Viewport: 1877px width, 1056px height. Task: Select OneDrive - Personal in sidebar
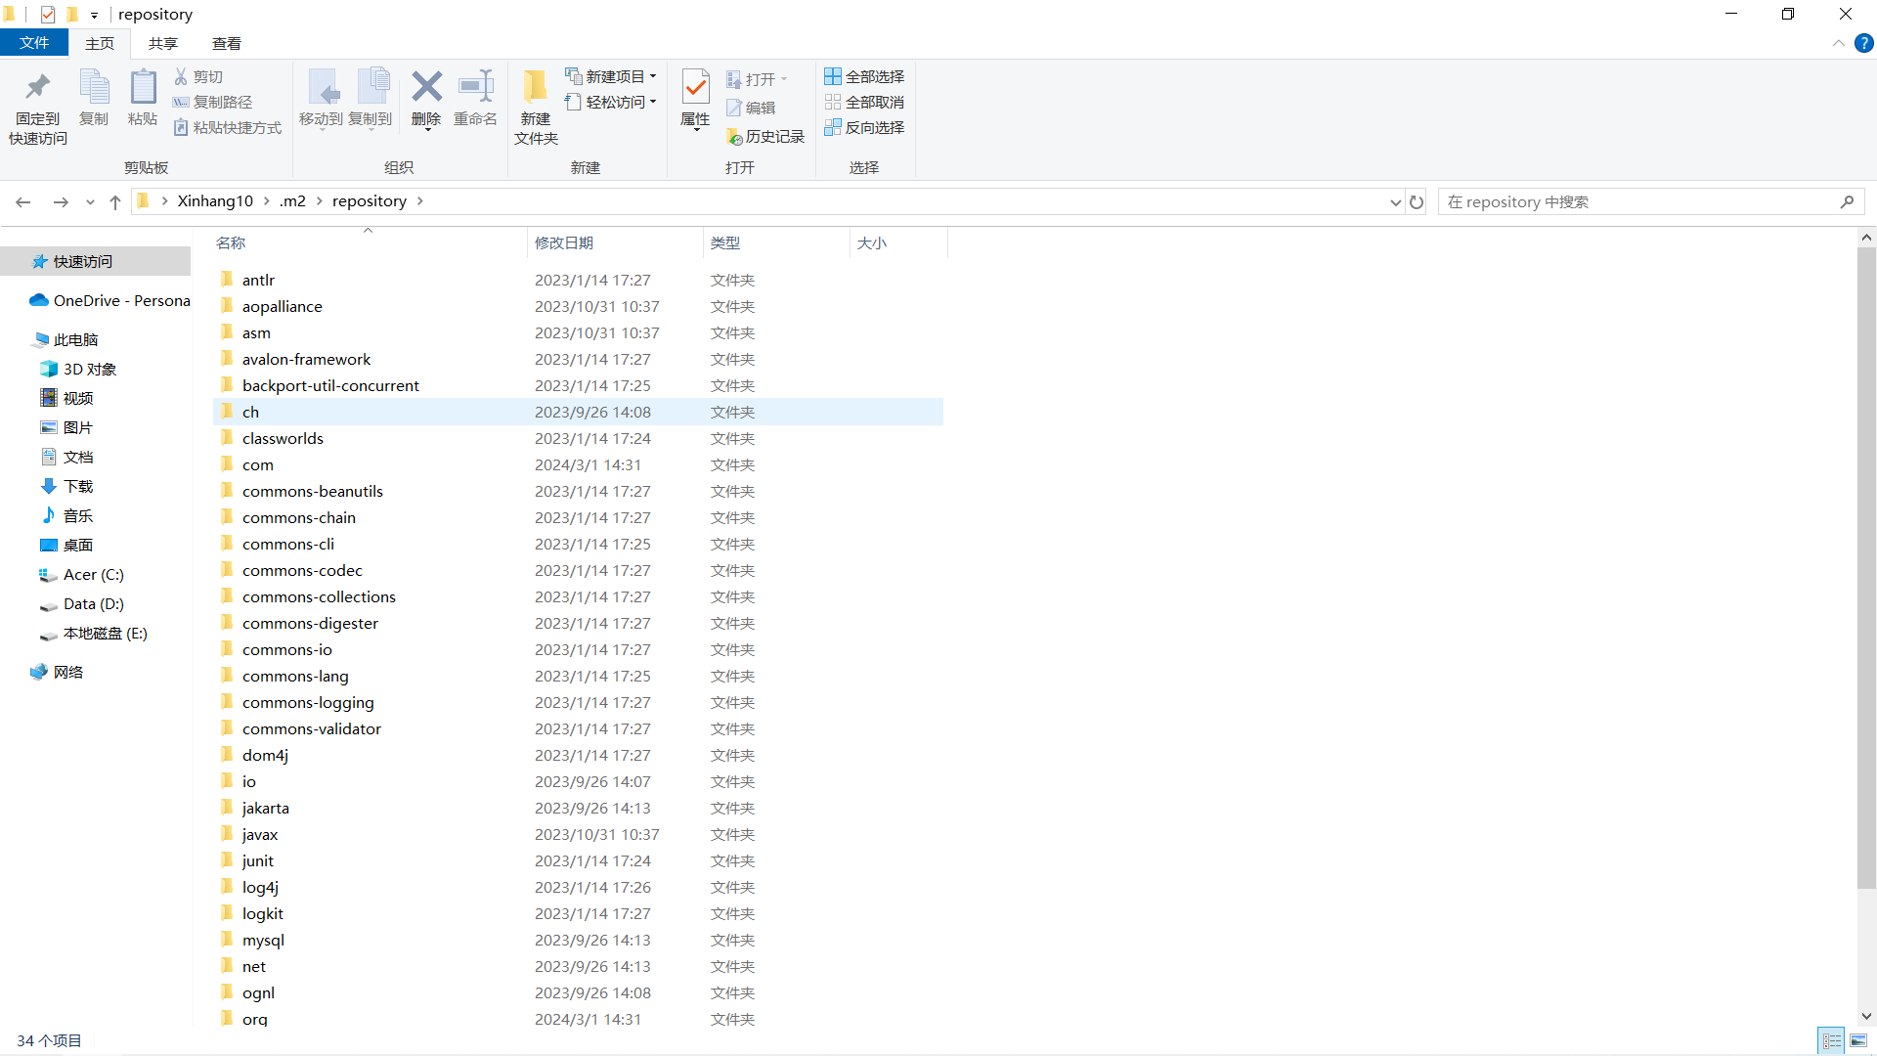click(x=109, y=300)
